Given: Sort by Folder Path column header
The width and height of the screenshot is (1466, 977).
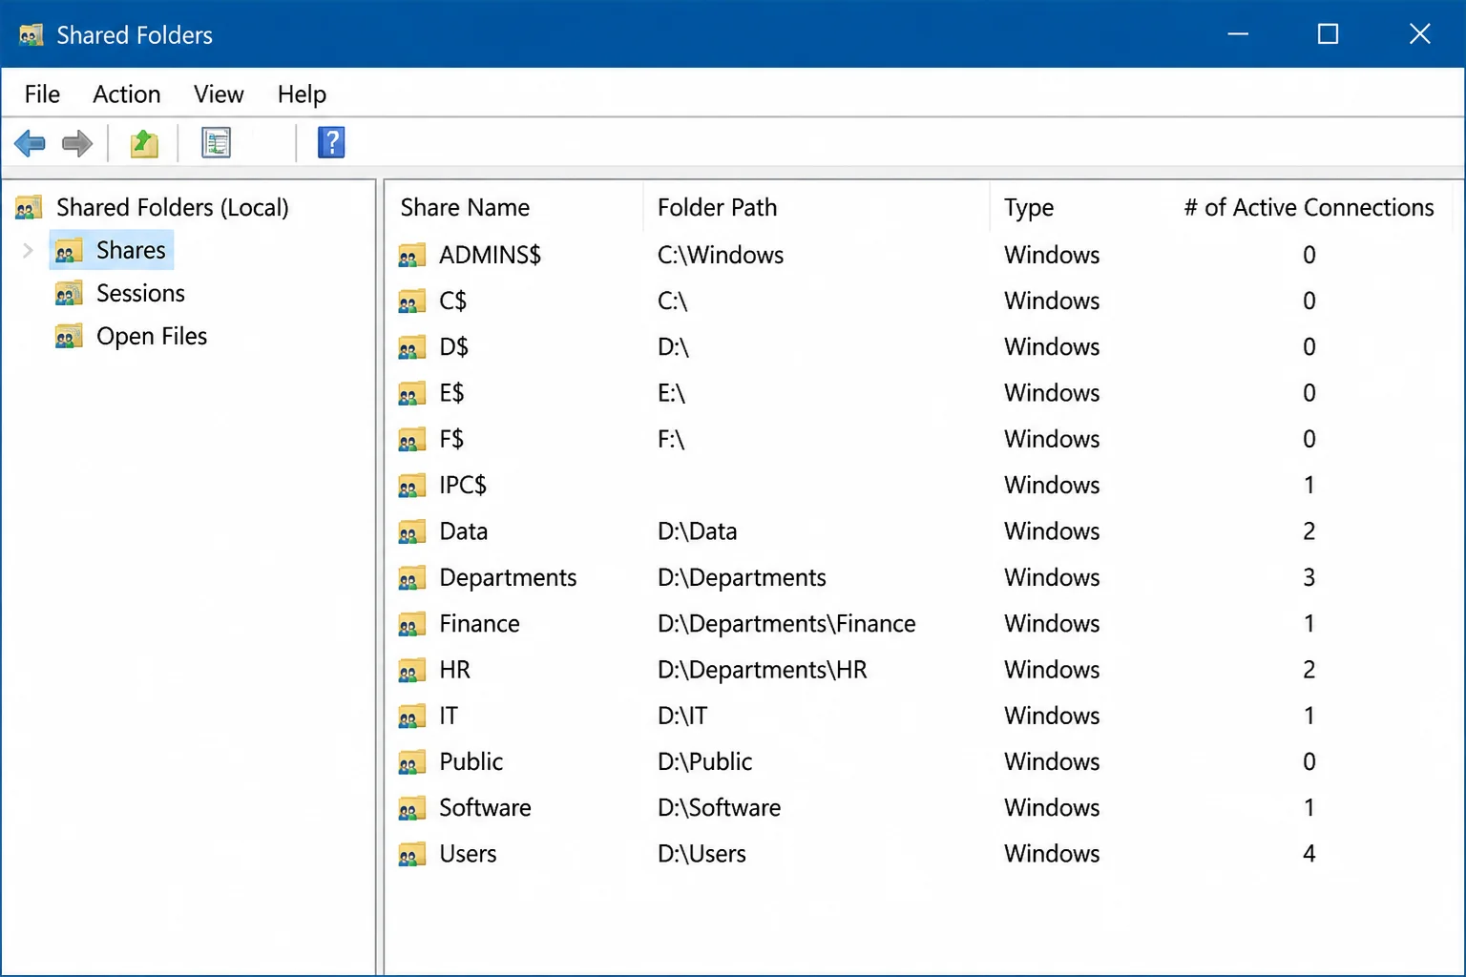Looking at the screenshot, I should 717,207.
